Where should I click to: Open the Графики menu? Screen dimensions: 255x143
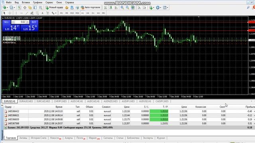pos(37,2)
